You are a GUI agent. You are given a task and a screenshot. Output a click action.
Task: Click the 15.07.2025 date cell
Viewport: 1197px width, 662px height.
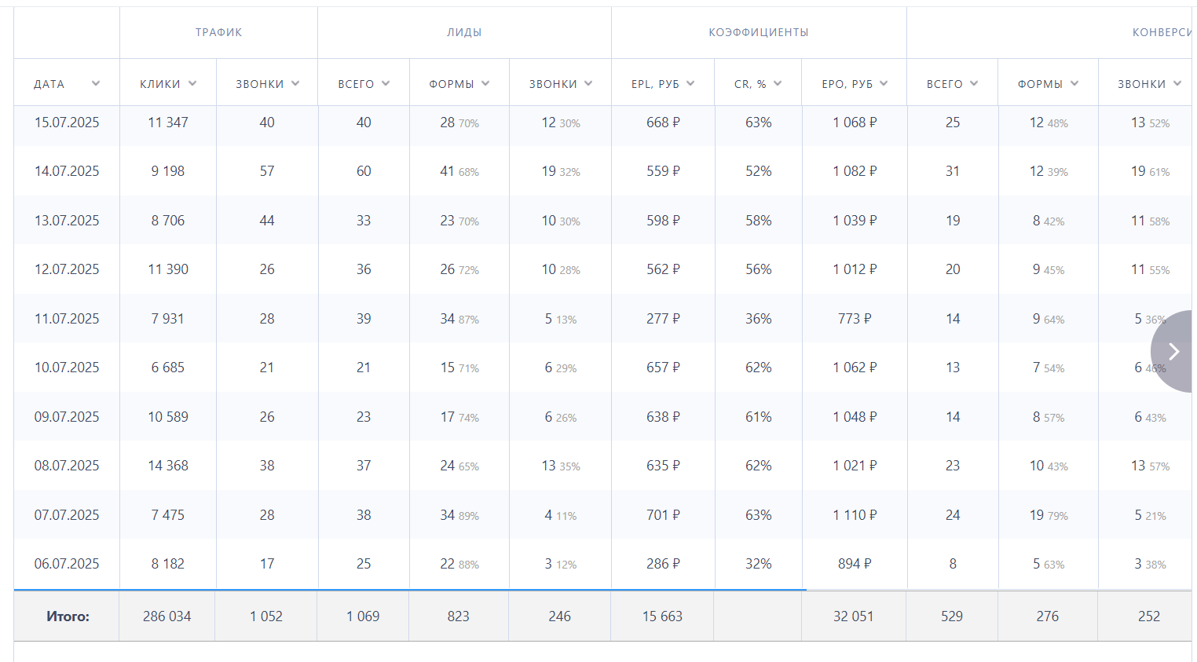pos(67,123)
